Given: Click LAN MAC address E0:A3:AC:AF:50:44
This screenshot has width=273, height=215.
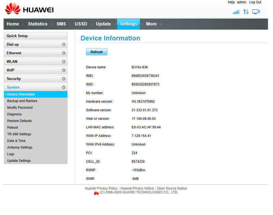Looking at the screenshot, I should 146,127.
